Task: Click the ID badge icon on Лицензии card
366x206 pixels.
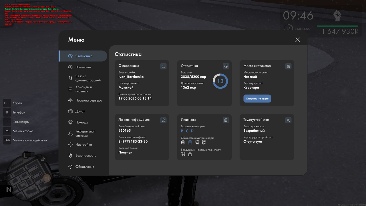Action: [x=226, y=120]
